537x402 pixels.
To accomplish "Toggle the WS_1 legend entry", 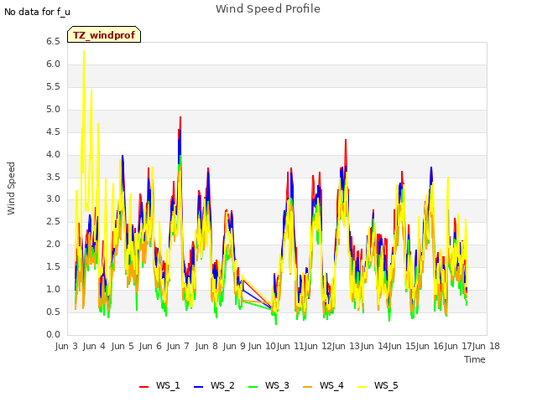I will [x=159, y=385].
